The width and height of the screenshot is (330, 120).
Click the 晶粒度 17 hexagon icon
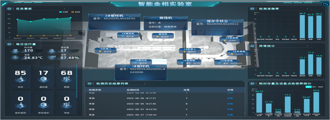click(44, 79)
